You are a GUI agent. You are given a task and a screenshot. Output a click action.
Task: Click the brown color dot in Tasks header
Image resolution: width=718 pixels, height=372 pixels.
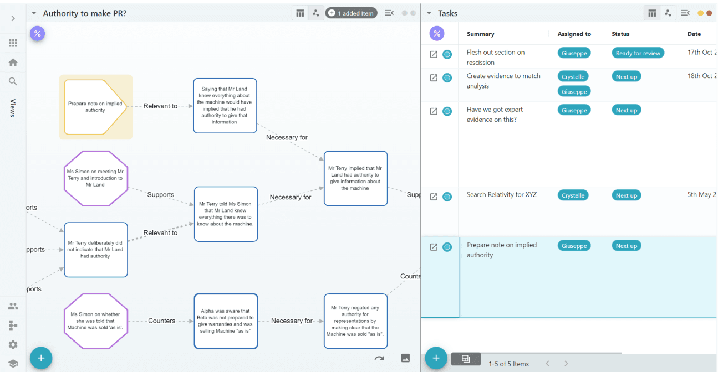point(709,13)
